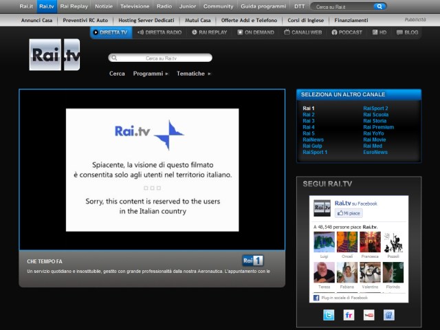This screenshot has height=330, width=440.
Task: Open the Flickr social icon
Action: click(349, 315)
